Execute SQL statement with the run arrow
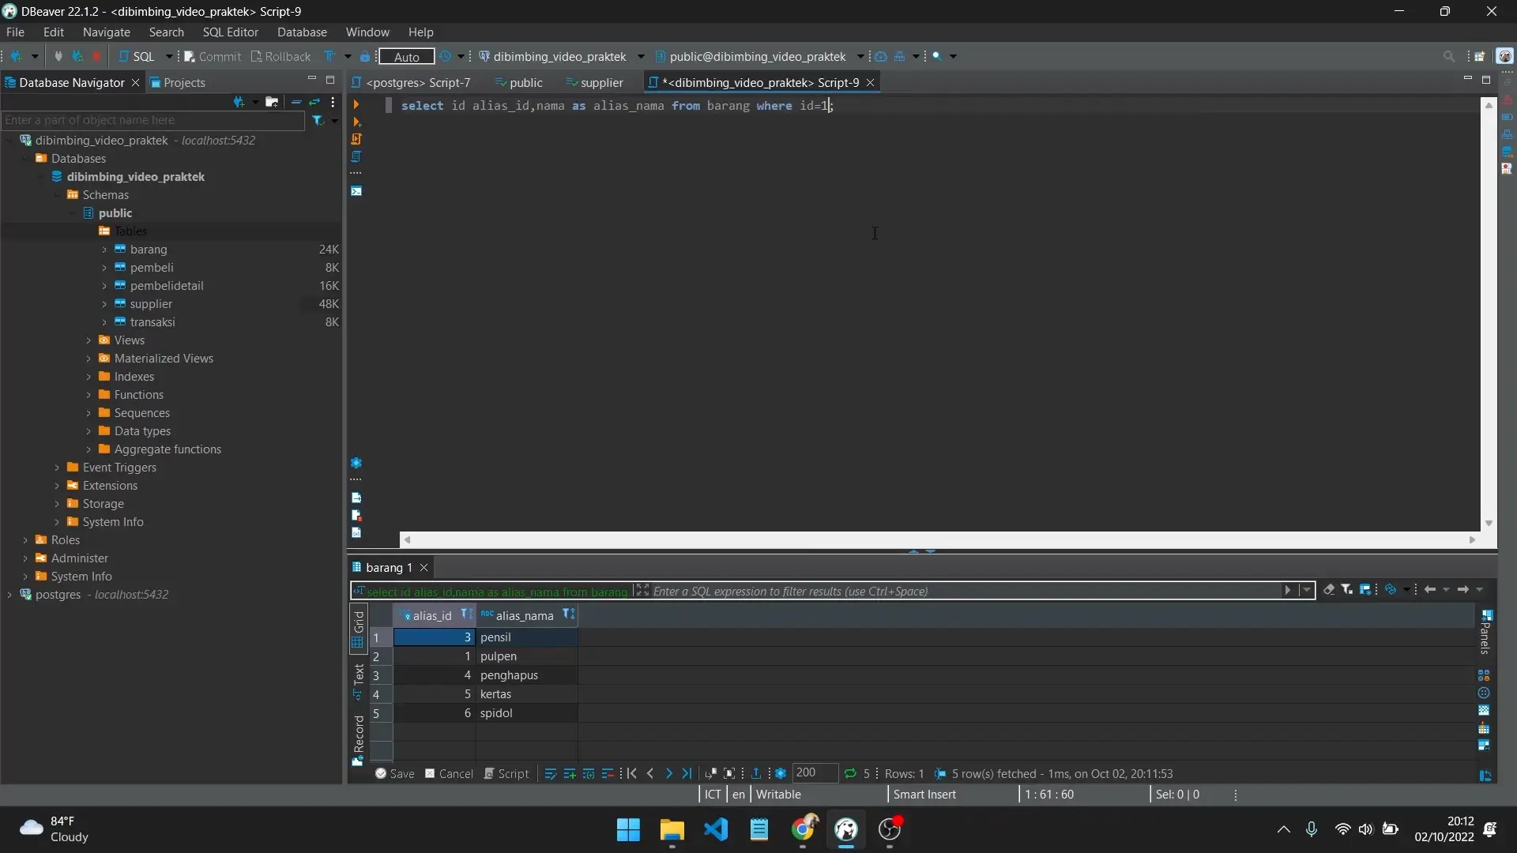The height and width of the screenshot is (853, 1517). pyautogui.click(x=356, y=104)
